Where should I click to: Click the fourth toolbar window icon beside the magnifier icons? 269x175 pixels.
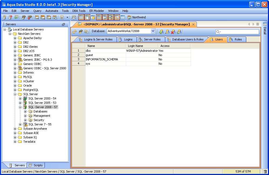tap(55, 17)
